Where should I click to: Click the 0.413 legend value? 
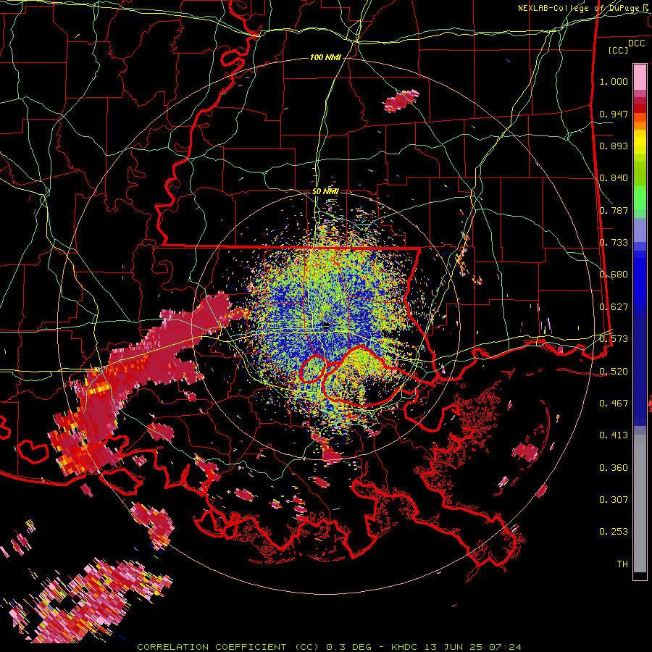pos(614,435)
